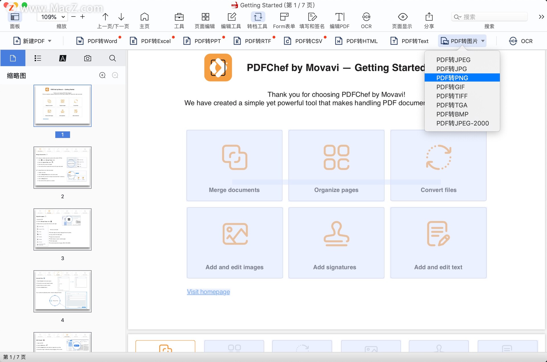Go to next page with down arrow
This screenshot has height=362, width=547.
point(121,17)
